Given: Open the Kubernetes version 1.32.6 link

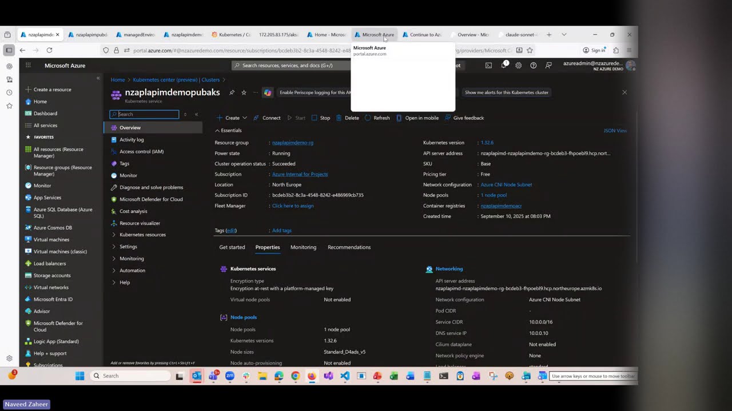Looking at the screenshot, I should [x=487, y=143].
